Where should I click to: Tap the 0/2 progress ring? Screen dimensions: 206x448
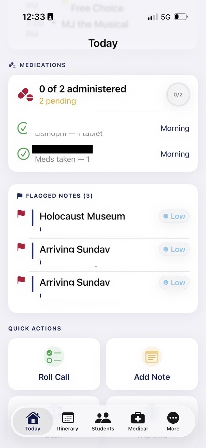(x=178, y=94)
